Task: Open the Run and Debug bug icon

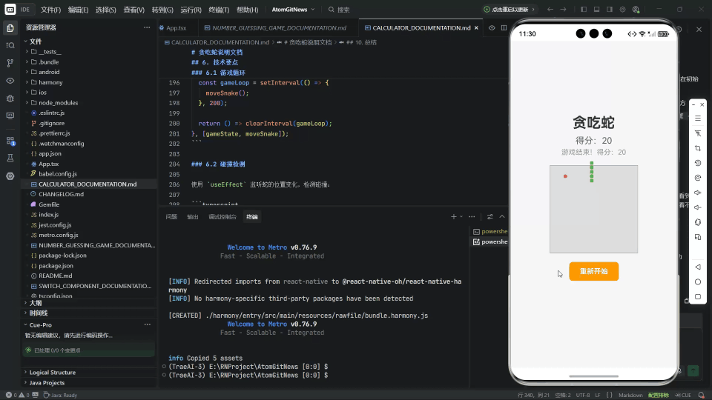Action: click(10, 99)
